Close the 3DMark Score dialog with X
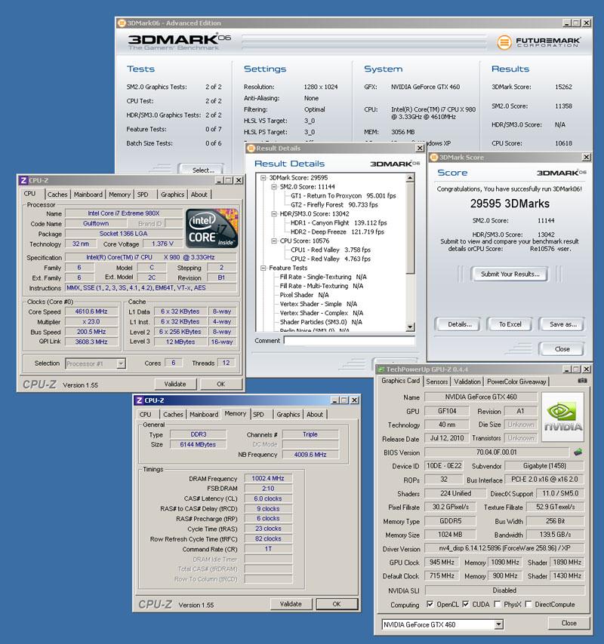604x644 pixels. [x=587, y=158]
